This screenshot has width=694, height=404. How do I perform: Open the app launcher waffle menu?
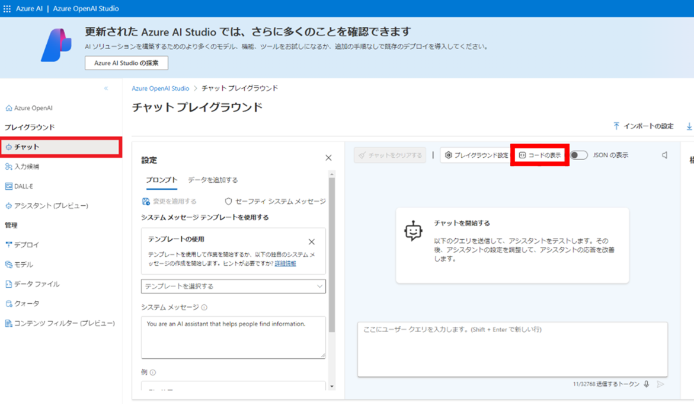click(7, 8)
